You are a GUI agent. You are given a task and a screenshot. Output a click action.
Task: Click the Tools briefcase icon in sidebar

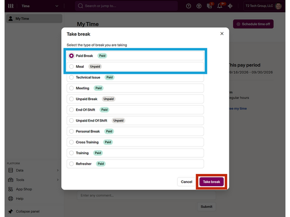(11, 180)
